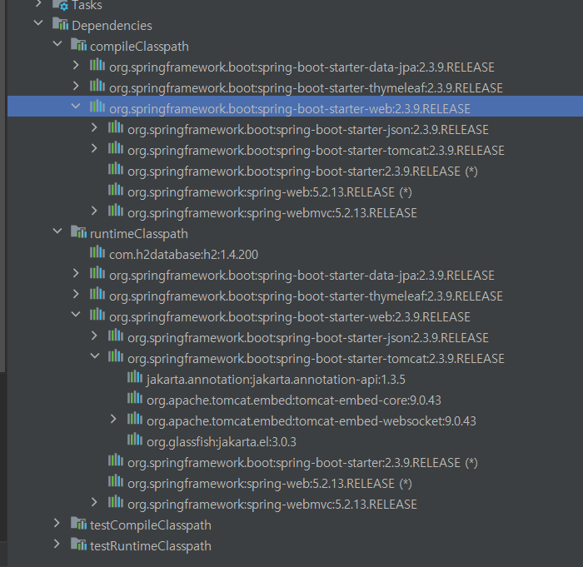
Task: Select the org.glassfish:jakarta.el:3.0.3 entry
Action: click(222, 442)
